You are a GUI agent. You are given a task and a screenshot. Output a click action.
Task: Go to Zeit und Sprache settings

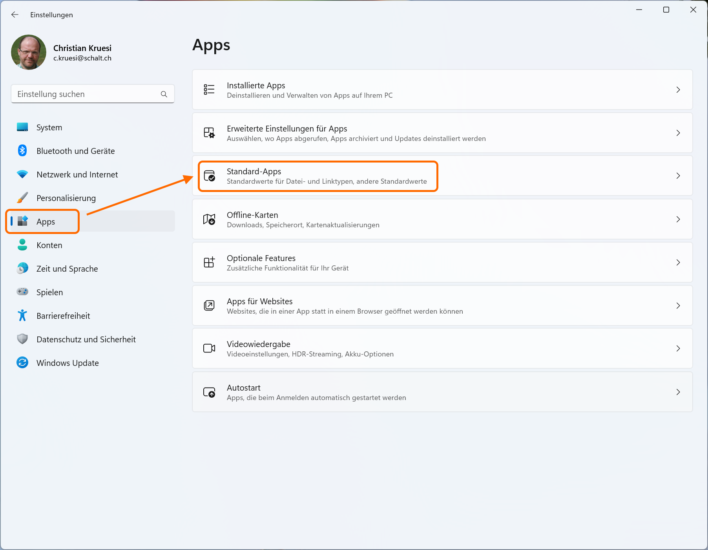point(67,269)
